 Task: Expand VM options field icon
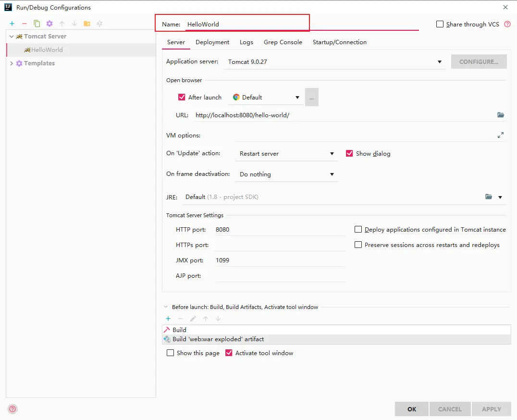pyautogui.click(x=501, y=135)
